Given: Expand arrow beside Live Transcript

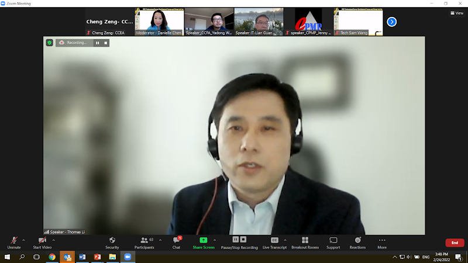Looking at the screenshot, I should [285, 240].
